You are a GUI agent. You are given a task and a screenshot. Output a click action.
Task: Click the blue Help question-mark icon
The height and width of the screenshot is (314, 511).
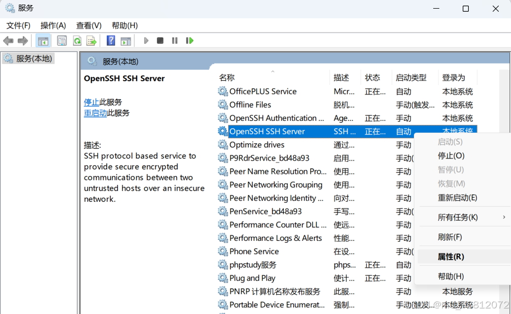coord(111,41)
